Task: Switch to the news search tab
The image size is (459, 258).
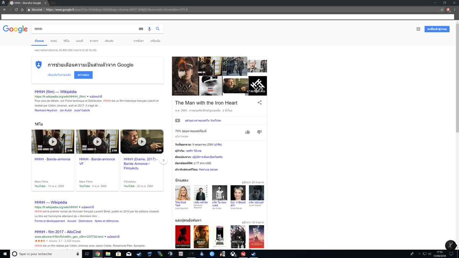Action: pyautogui.click(x=94, y=41)
